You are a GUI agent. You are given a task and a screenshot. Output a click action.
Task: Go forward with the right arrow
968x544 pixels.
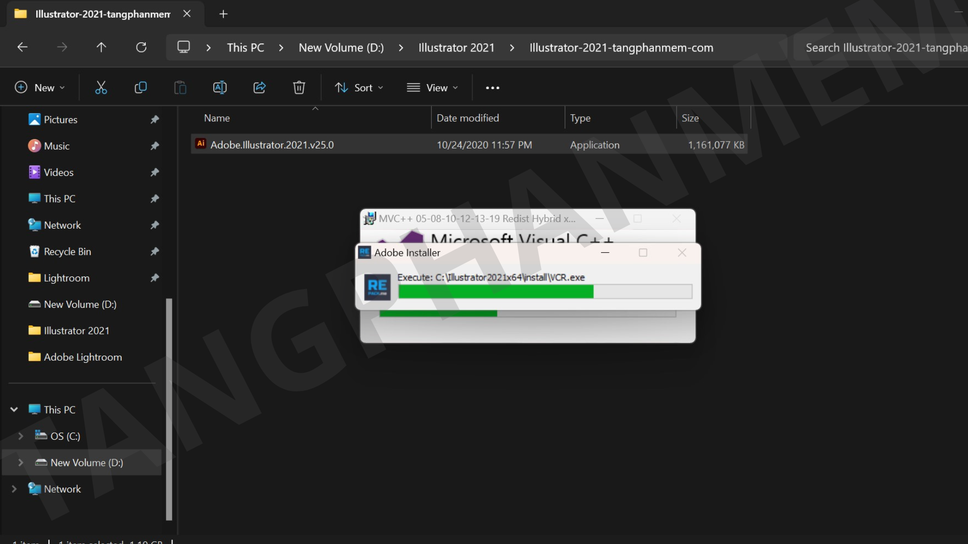62,47
